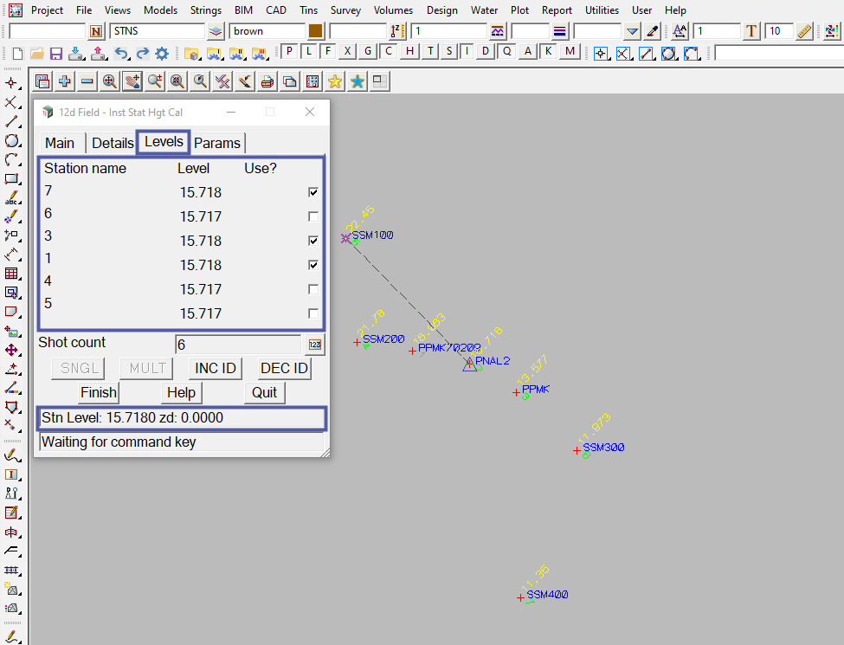Open the blue triangle dropdown in top toolbar
Image resolution: width=844 pixels, height=645 pixels.
coord(633,31)
